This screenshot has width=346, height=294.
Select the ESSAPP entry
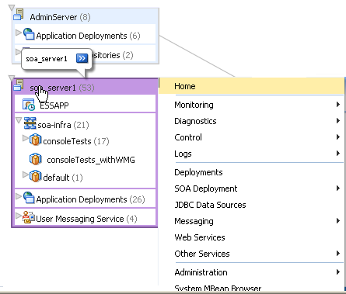(54, 105)
